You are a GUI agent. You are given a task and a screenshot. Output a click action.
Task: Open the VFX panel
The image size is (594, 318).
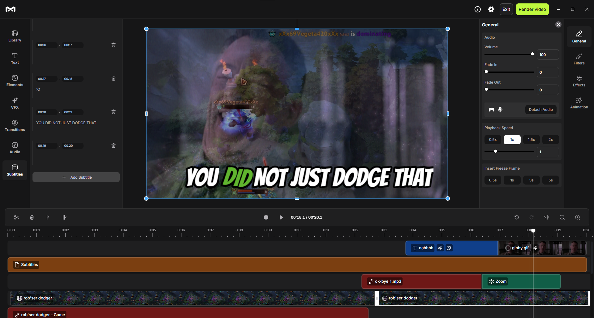[15, 103]
